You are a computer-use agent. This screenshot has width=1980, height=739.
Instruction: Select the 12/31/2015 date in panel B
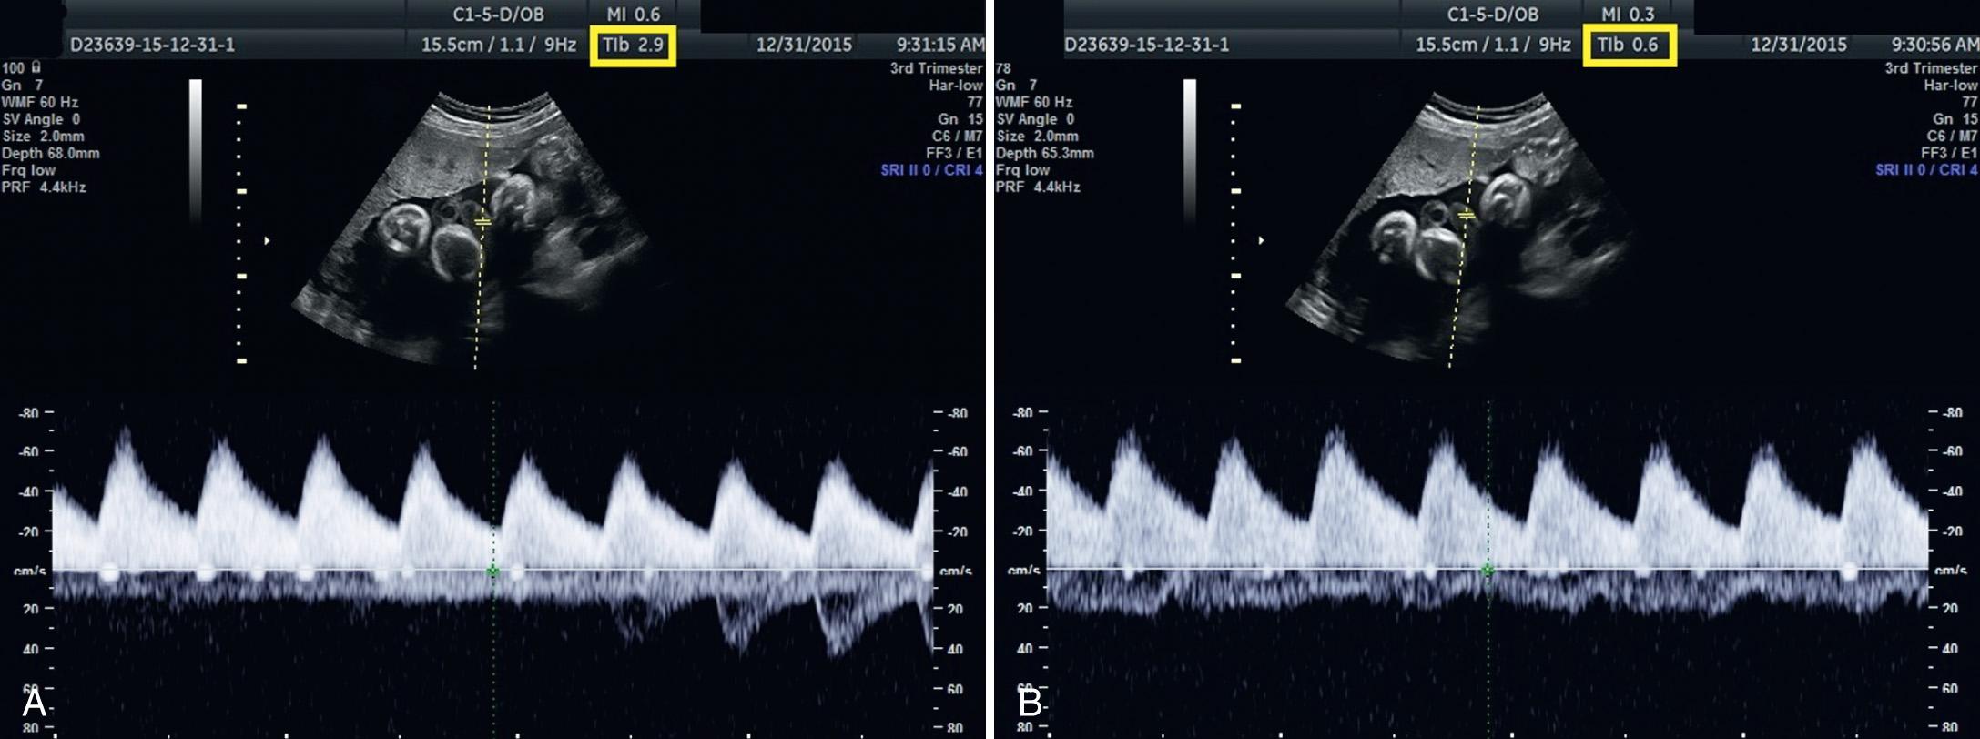(1799, 45)
